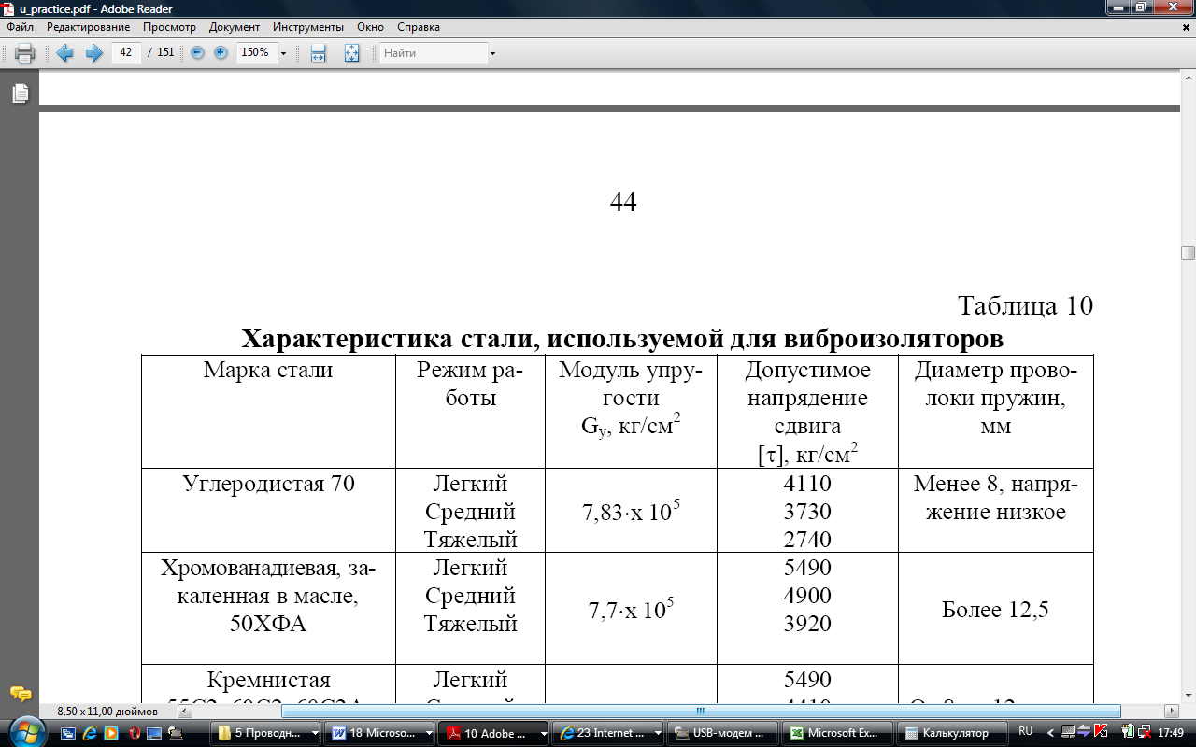1196x747 pixels.
Task: Switch to Калькулятор taskbar window
Action: pyautogui.click(x=950, y=733)
